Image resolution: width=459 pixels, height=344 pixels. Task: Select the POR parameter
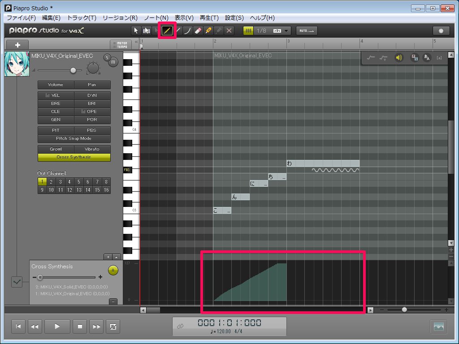[92, 119]
